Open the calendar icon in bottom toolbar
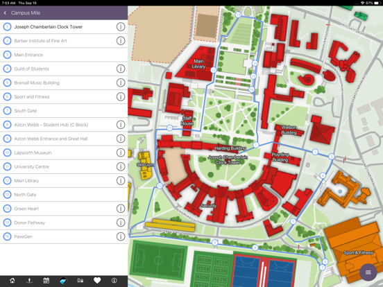The height and width of the screenshot is (287, 383). [x=46, y=281]
